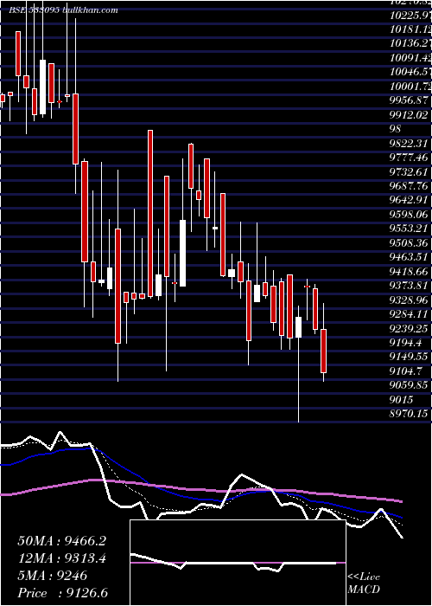
Task: Click the 50MA : 9466.2 readout
Action: pos(61,541)
